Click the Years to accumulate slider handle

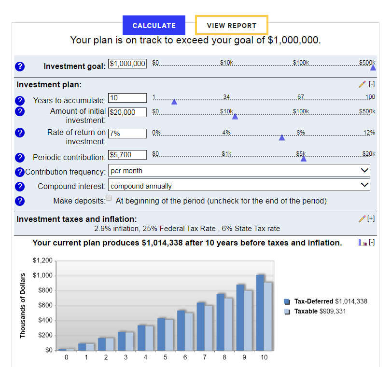click(174, 102)
